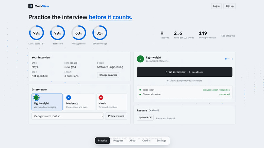Image resolution: width=264 pixels, height=148 pixels.
Task: Click the ElevenLabs voice green status dot
Action: click(x=140, y=94)
